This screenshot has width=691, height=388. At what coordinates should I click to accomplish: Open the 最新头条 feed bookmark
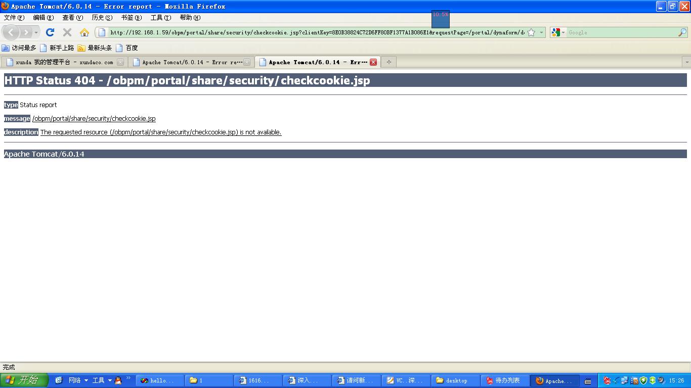click(95, 48)
